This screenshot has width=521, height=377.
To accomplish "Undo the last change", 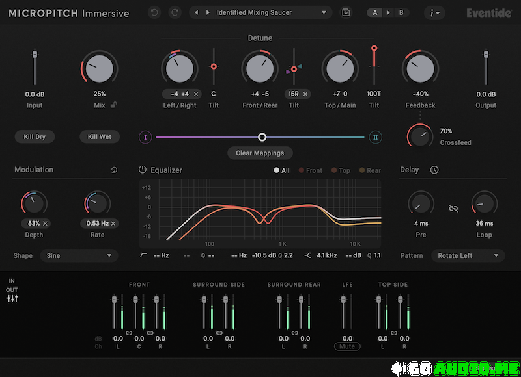I will pos(154,12).
